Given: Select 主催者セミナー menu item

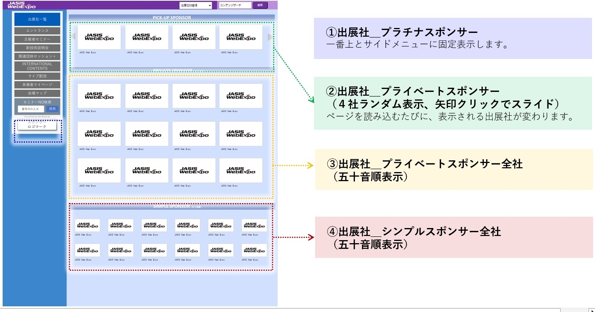Looking at the screenshot, I should [37, 39].
